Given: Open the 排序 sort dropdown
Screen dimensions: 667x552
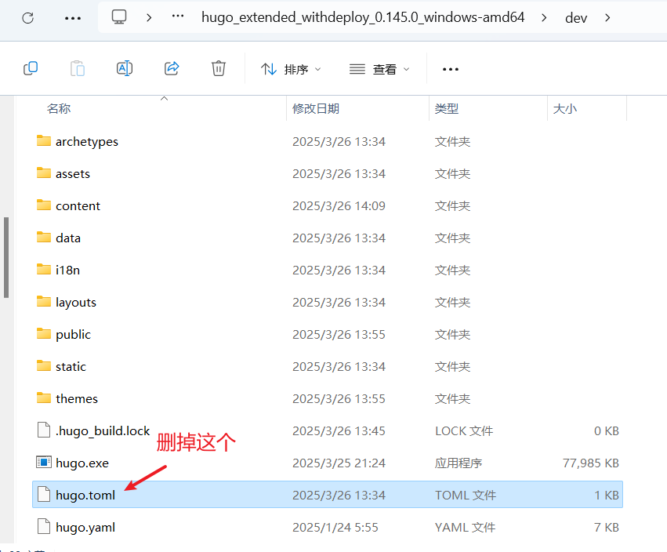Looking at the screenshot, I should tap(291, 70).
